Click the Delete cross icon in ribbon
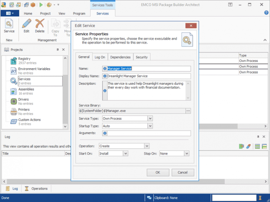This screenshot has width=270, height=202. [x=40, y=24]
